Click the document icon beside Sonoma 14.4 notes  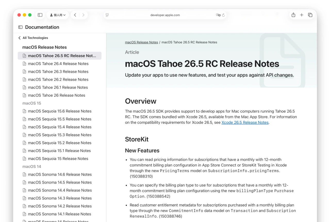[24, 190]
